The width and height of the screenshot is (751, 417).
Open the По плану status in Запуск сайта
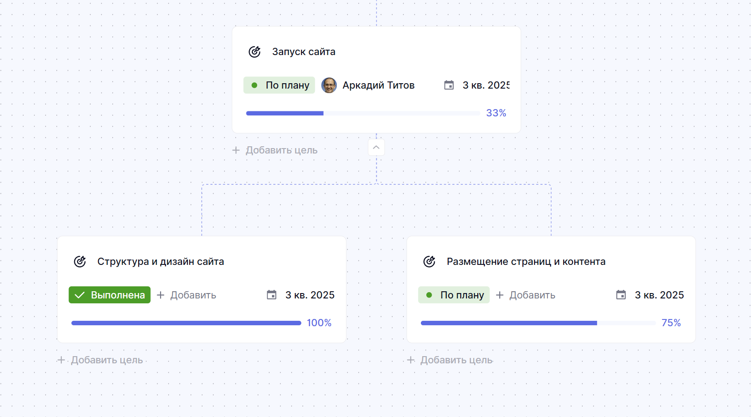click(x=279, y=85)
